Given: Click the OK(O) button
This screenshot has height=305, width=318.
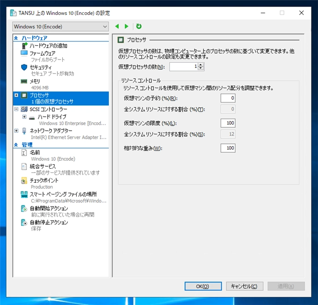Looking at the screenshot, I should (203, 286).
